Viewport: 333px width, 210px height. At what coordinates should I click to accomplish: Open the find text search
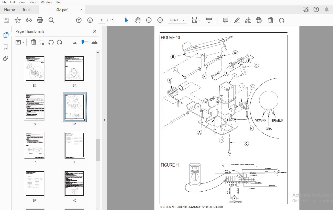point(51,20)
